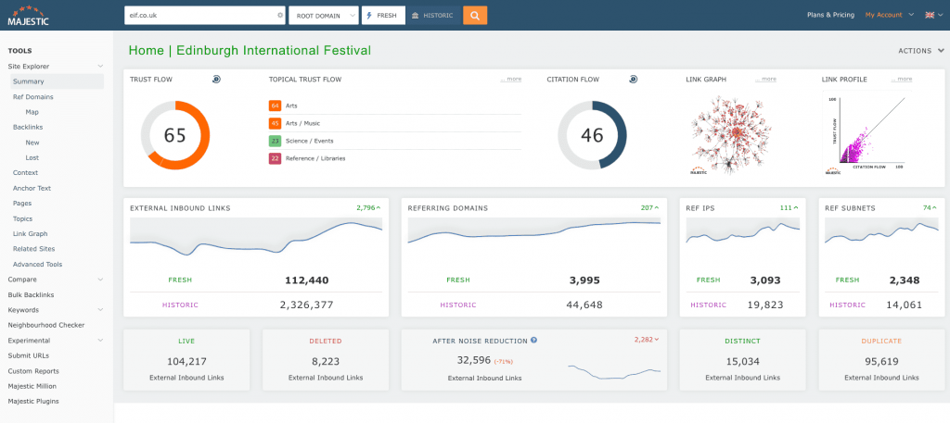
Task: Select the Arts / Music swatch 45
Action: click(275, 123)
